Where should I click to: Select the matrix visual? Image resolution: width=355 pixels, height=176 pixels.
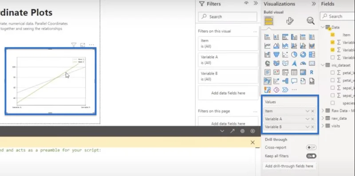point(303,72)
